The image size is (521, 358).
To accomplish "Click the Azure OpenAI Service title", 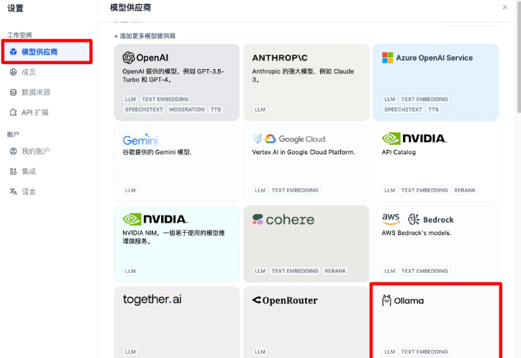I will click(x=434, y=58).
